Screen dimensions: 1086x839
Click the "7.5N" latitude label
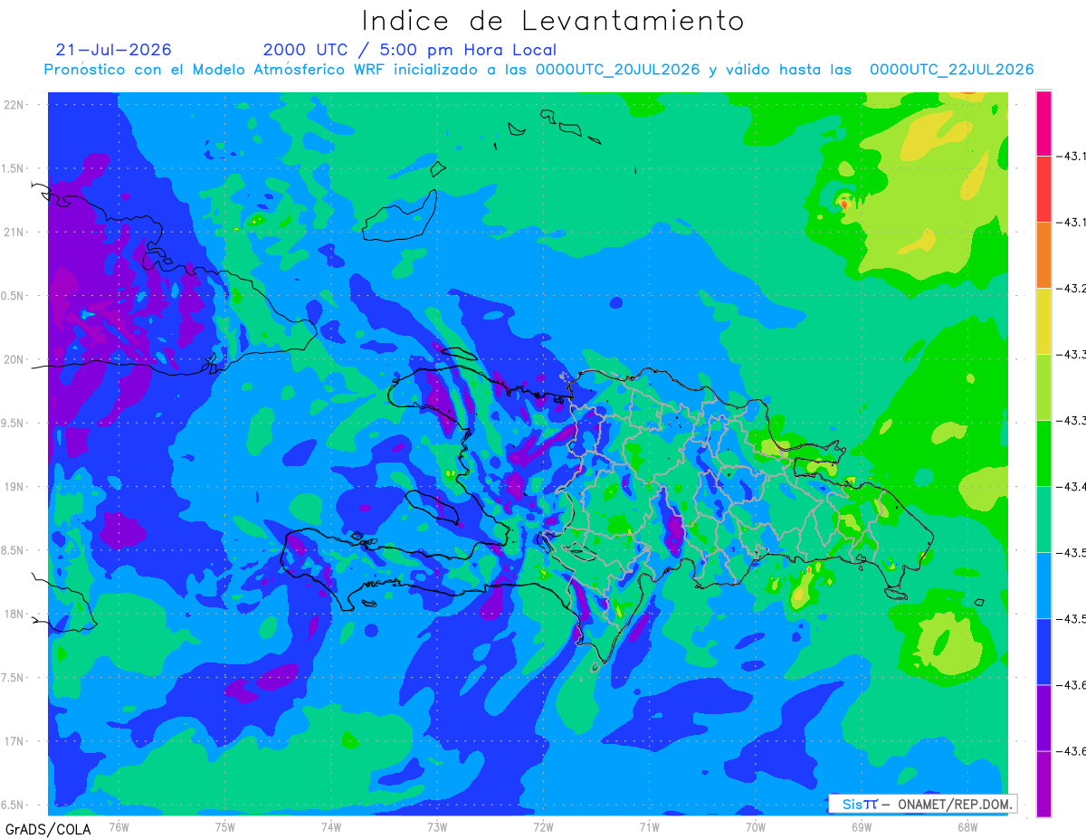(x=14, y=678)
